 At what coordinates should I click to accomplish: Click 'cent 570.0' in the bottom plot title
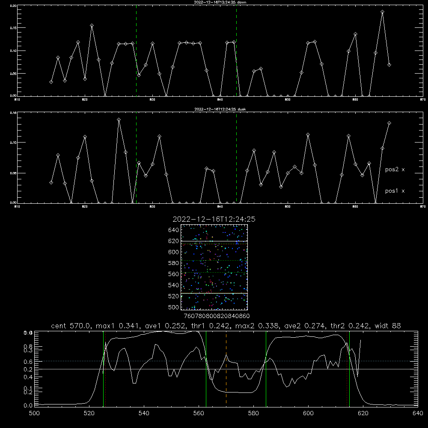pyautogui.click(x=71, y=326)
